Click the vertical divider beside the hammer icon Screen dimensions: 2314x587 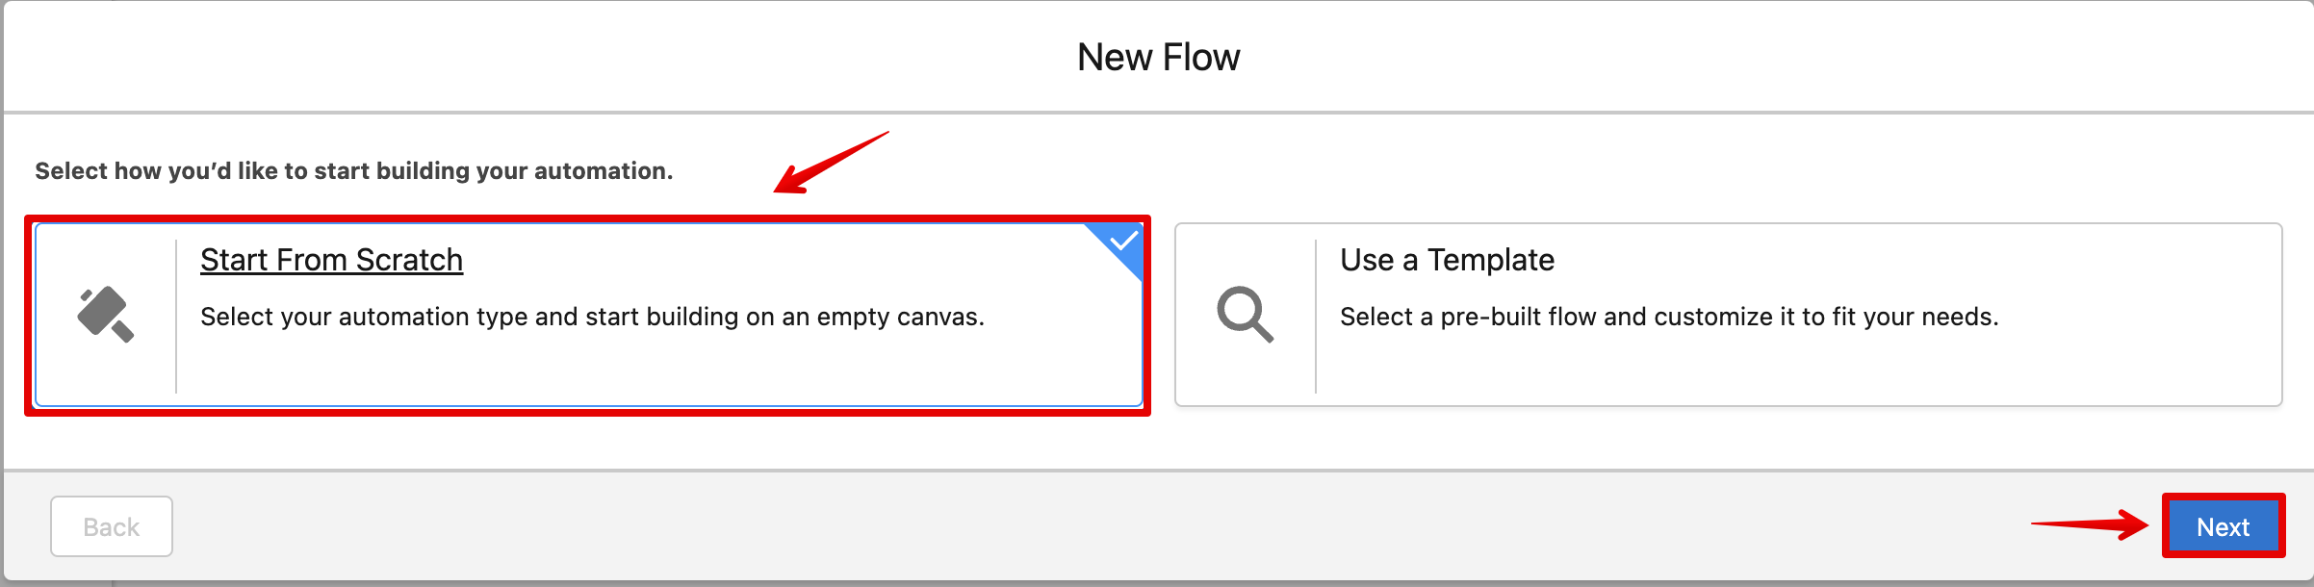(176, 316)
